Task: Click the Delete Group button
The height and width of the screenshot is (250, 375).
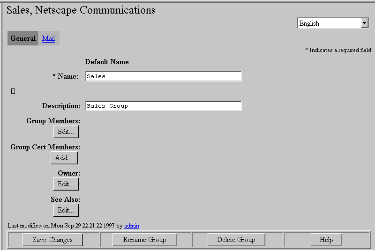Action: [x=236, y=240]
